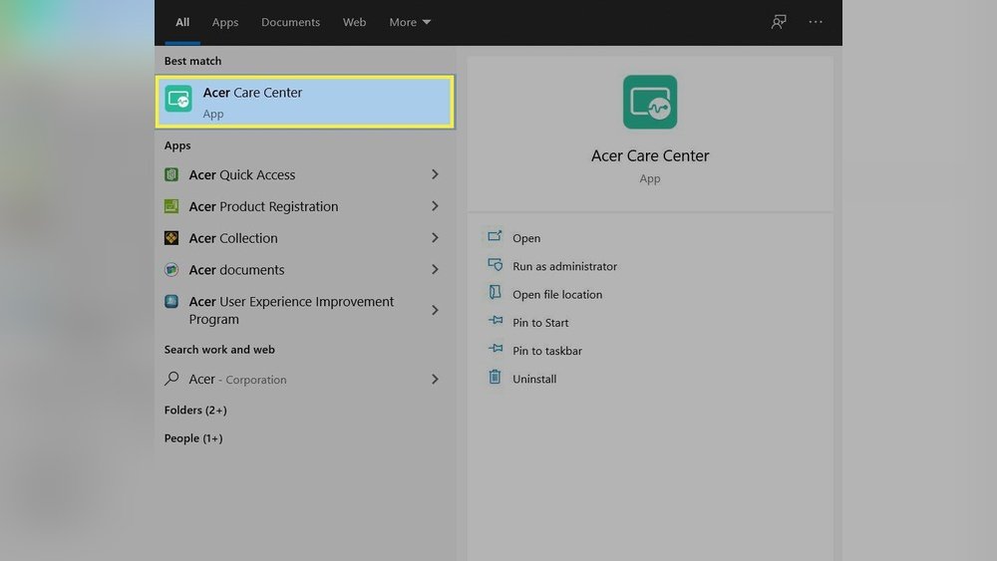Open the three-dot options menu
Image resolution: width=997 pixels, height=561 pixels.
[x=816, y=22]
